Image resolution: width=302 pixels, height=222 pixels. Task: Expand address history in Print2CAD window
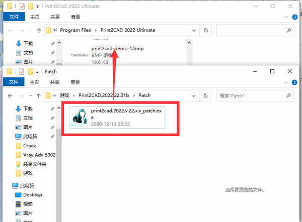click(194, 30)
